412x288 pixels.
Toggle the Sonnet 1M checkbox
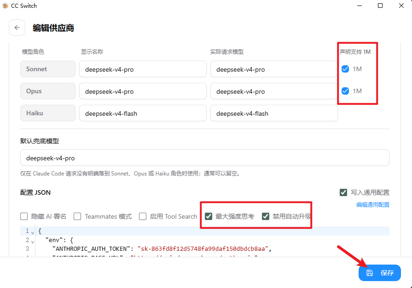(345, 69)
